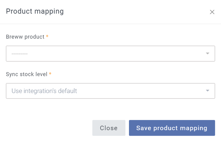
Task: Click the Breww product dropdown arrow
Action: (x=207, y=53)
